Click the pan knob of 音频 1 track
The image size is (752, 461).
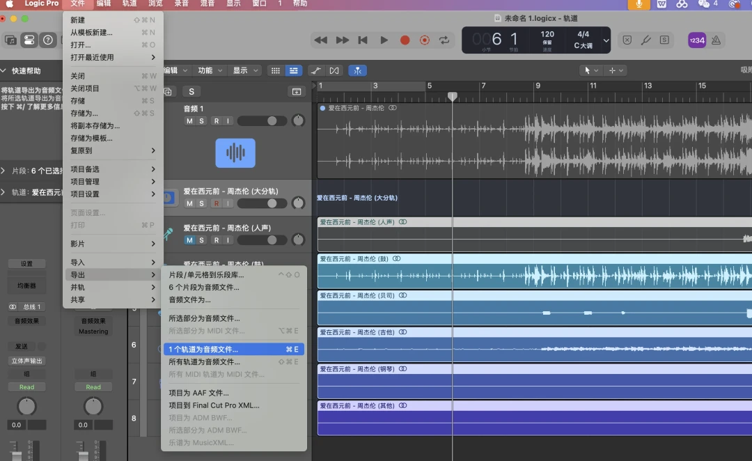coord(298,120)
